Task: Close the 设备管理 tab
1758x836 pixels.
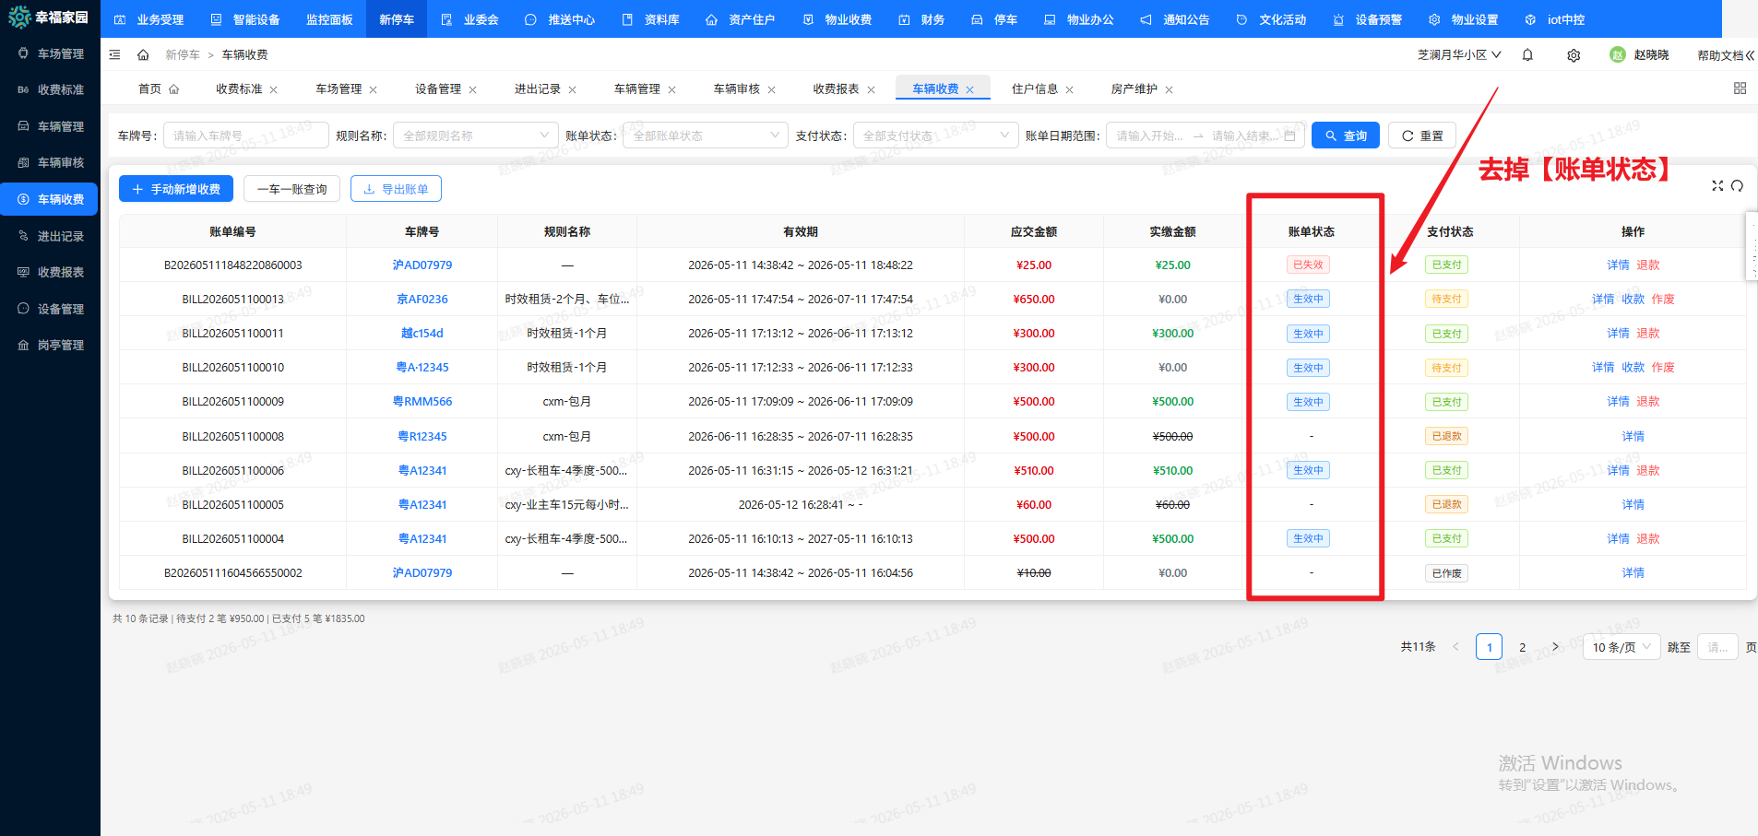Action: pyautogui.click(x=473, y=89)
